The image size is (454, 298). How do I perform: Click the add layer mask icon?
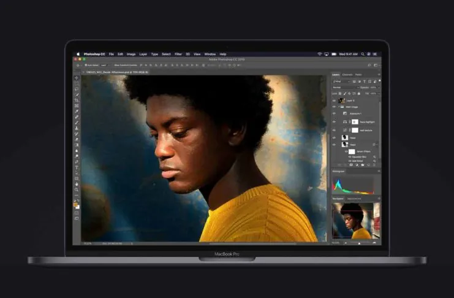(x=351, y=165)
